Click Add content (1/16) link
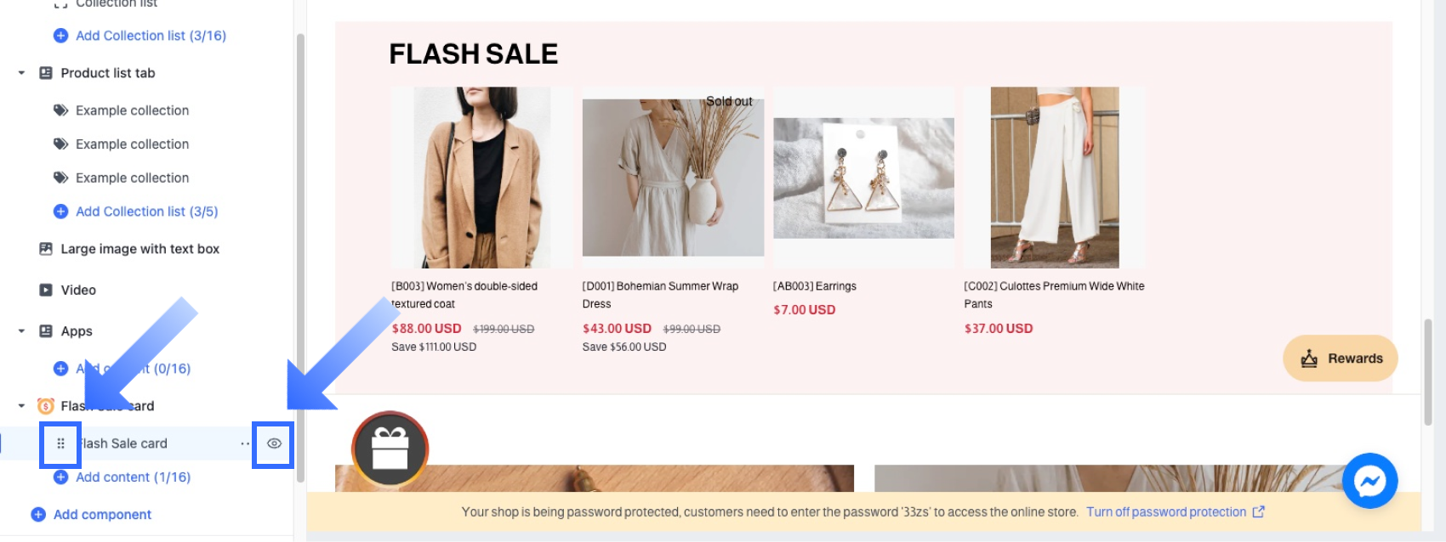Image resolution: width=1446 pixels, height=542 pixels. (x=133, y=477)
